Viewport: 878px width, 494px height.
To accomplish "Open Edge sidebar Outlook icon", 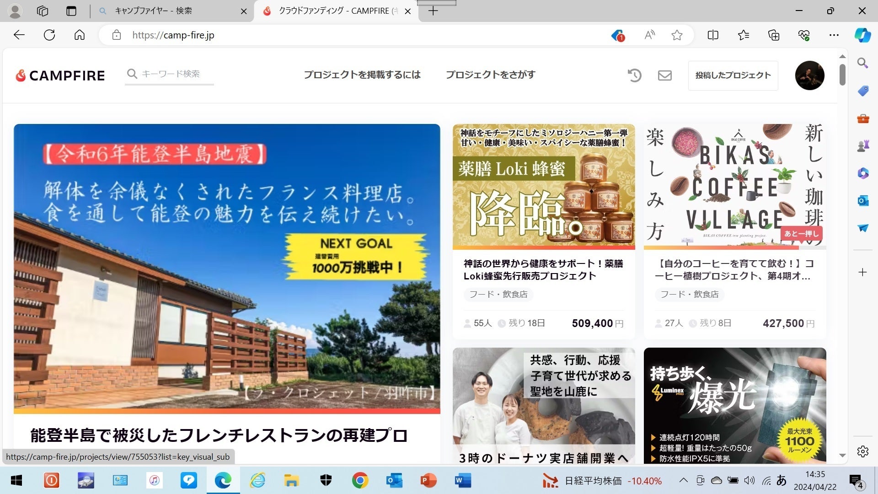I will (862, 200).
